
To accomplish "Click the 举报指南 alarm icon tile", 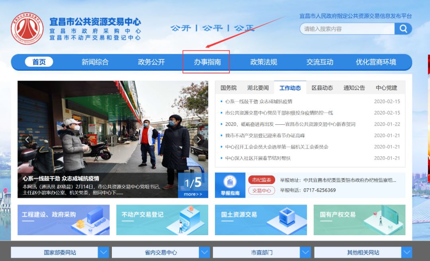I will pos(230,185).
